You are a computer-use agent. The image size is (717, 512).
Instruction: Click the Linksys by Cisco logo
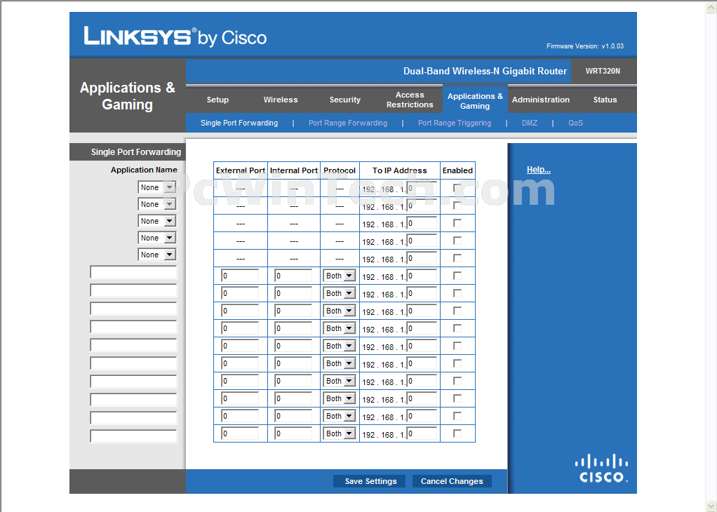175,36
